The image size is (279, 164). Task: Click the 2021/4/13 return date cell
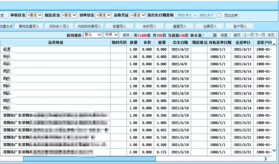coord(243,64)
